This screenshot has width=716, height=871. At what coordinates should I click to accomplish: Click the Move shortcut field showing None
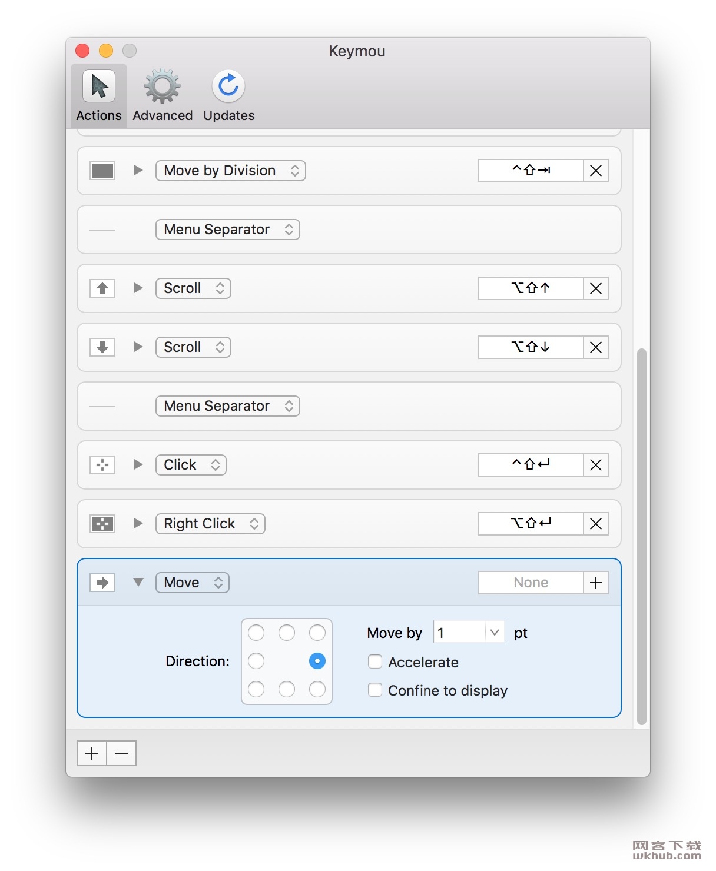[x=531, y=583]
